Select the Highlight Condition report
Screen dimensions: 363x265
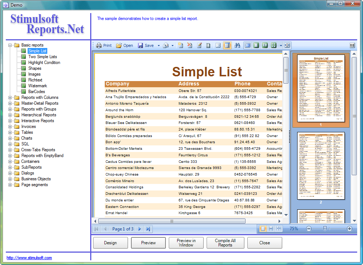(44, 63)
